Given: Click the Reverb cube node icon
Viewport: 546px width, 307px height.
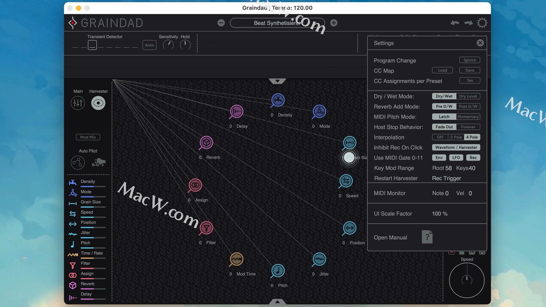Looking at the screenshot, I should (206, 142).
